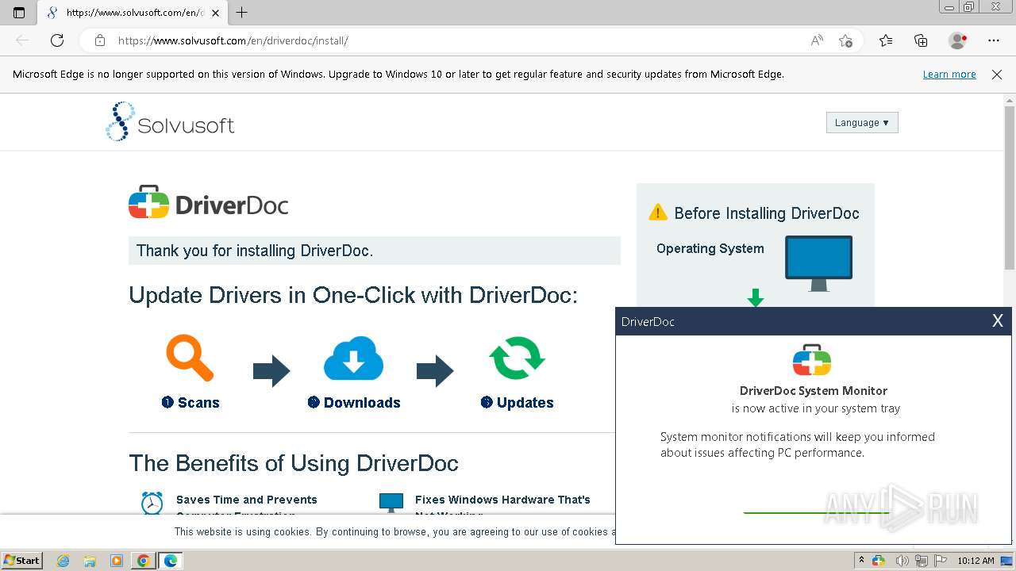The height and width of the screenshot is (571, 1016).
Task: Click the 'Update Drivers in One-Click' heading
Action: point(353,295)
